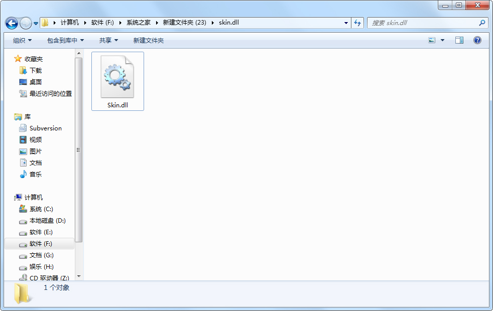Click 系统之家 in the address breadcrumb
Image resolution: width=493 pixels, height=311 pixels.
point(138,23)
